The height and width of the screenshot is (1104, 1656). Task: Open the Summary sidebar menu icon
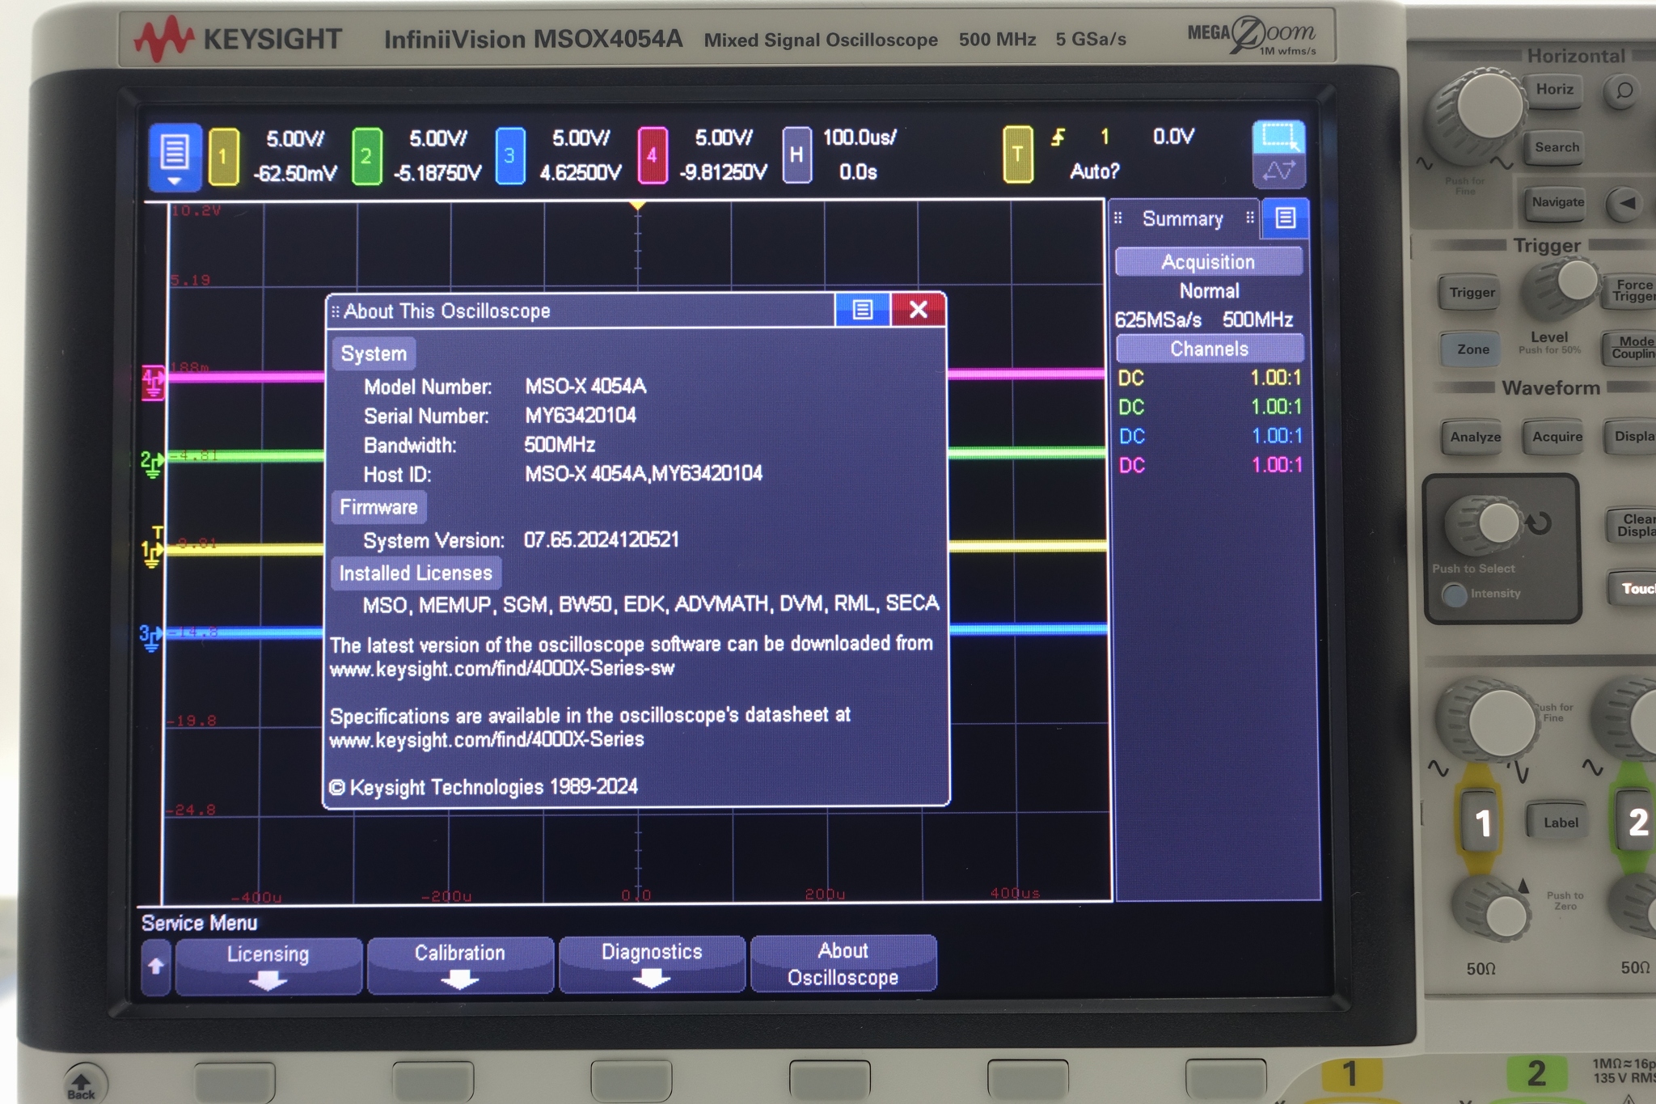[x=1285, y=218]
